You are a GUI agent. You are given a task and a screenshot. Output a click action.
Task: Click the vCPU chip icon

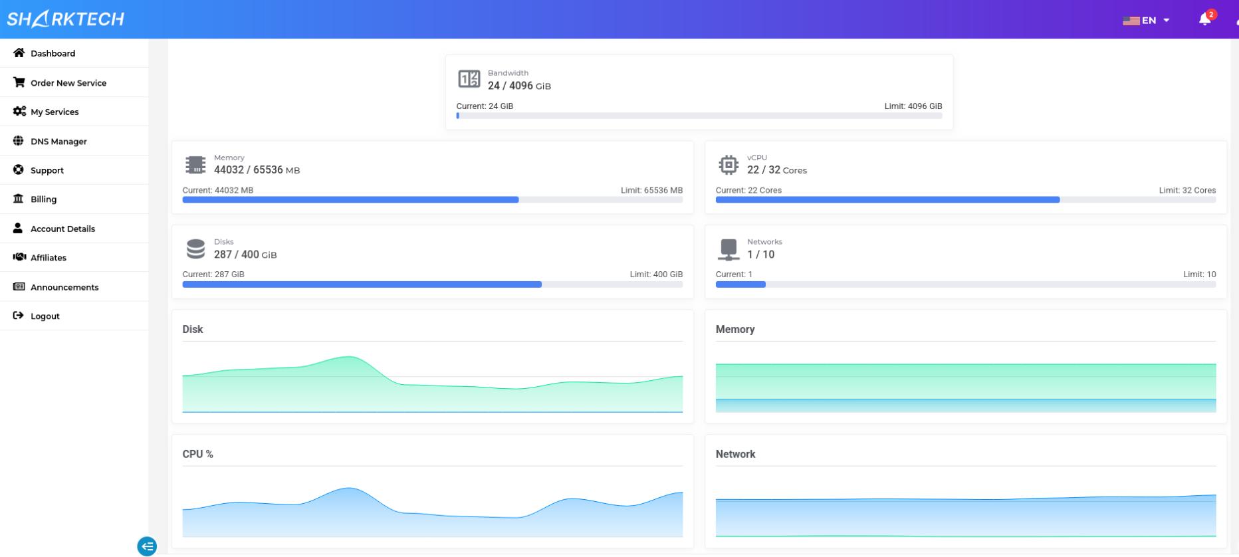pos(729,164)
